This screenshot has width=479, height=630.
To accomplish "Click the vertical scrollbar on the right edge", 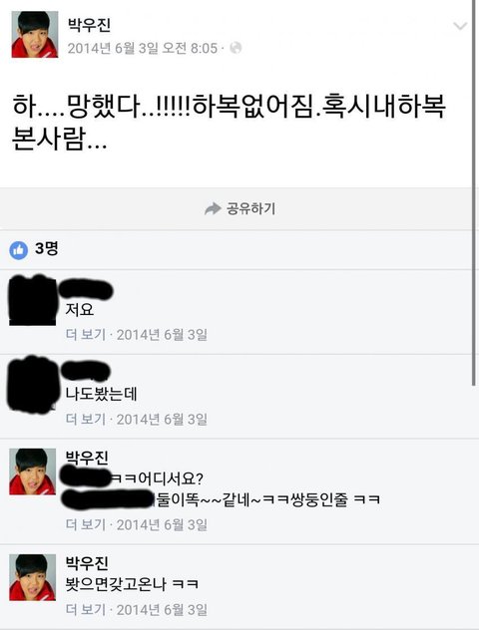I will [474, 192].
